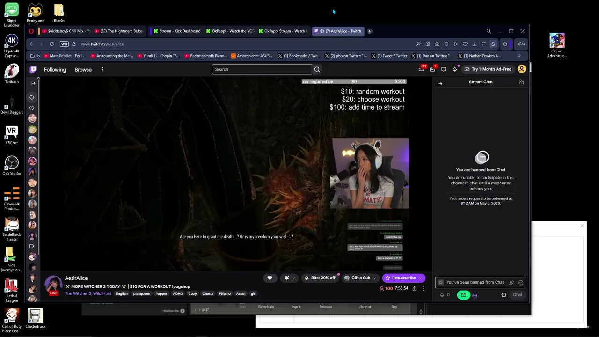Go back in browser history
The width and height of the screenshot is (599, 337).
(x=31, y=44)
